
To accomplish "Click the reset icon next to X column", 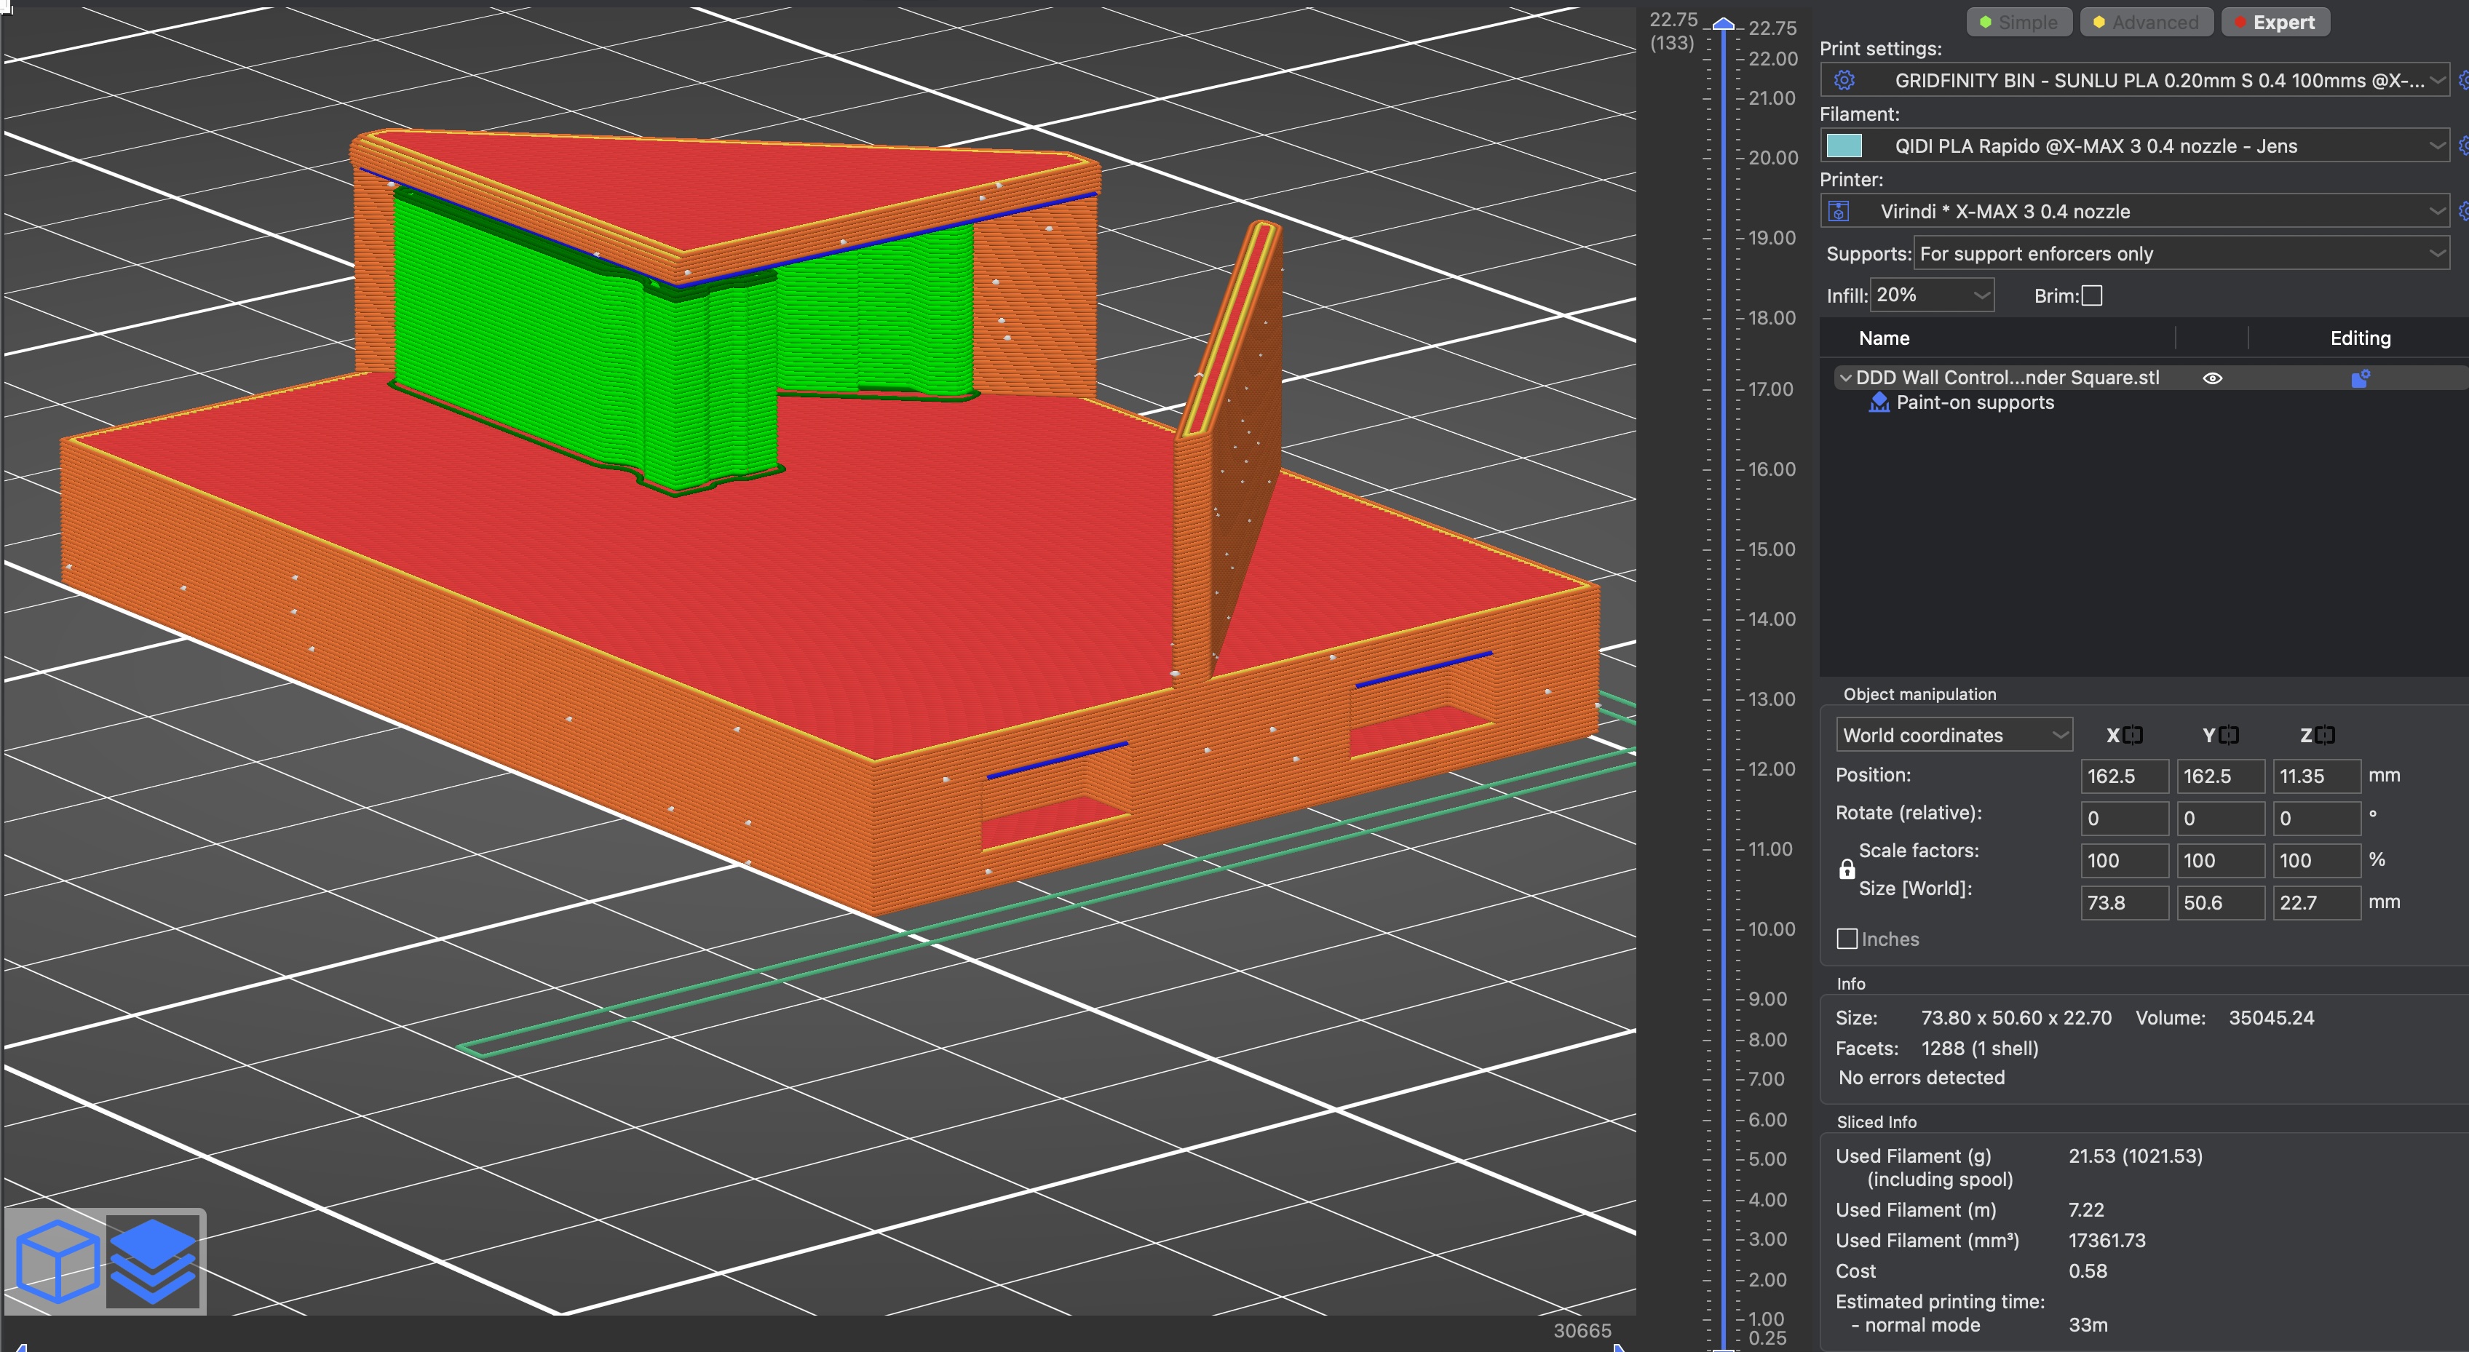I will (x=2133, y=735).
